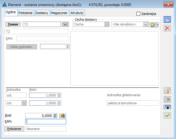Screen dimensions: 176x139
Task: Click the Towar button
Action: (x=13, y=24)
